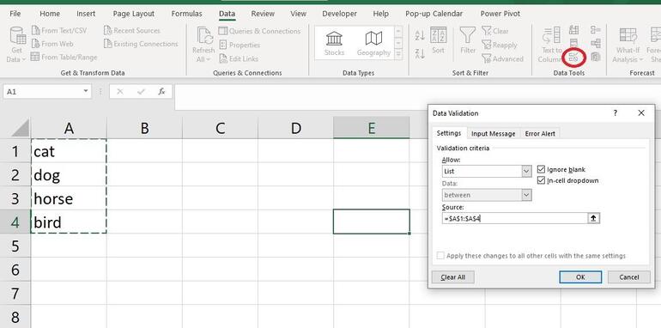
Task: Click the Clear All button
Action: pyautogui.click(x=453, y=277)
